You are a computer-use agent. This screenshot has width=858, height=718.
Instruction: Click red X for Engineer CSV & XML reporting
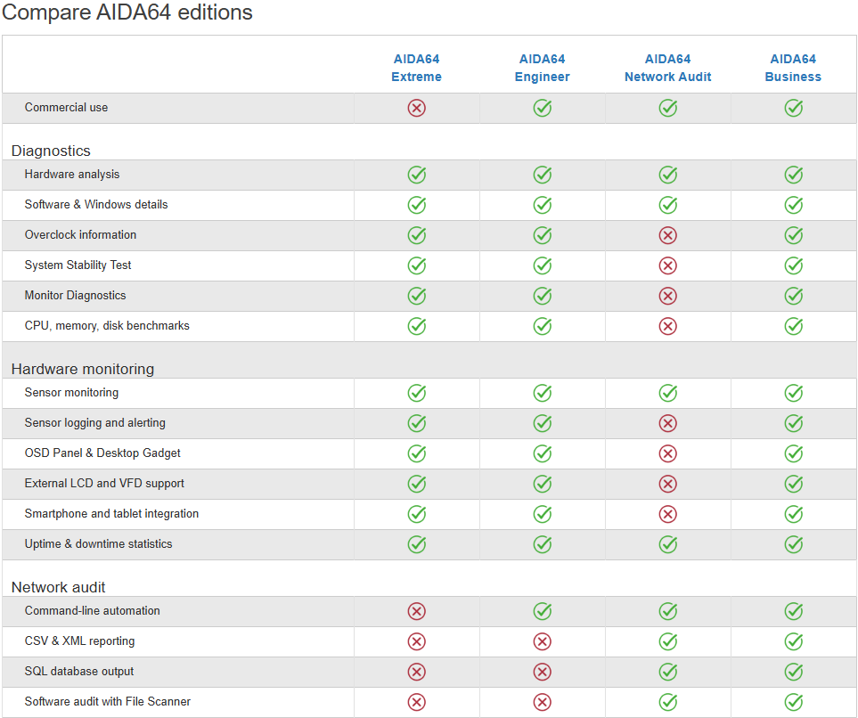click(x=542, y=641)
